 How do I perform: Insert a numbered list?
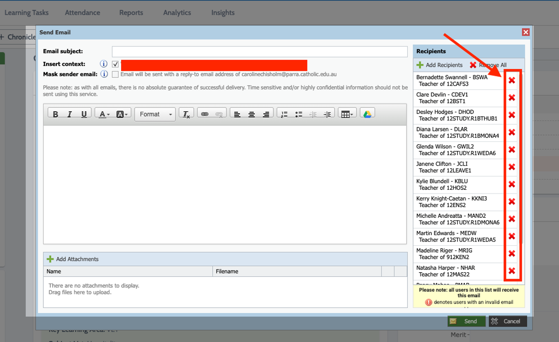pos(284,114)
